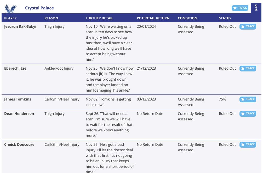Open the Crystal Palace team link
263x173 pixels.
pyautogui.click(x=39, y=8)
